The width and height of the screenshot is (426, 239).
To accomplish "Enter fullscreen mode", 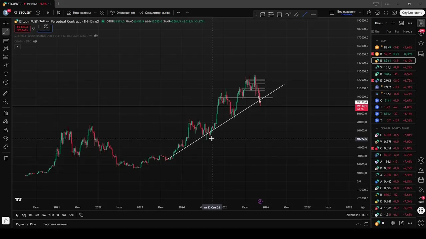I will coord(386,13).
